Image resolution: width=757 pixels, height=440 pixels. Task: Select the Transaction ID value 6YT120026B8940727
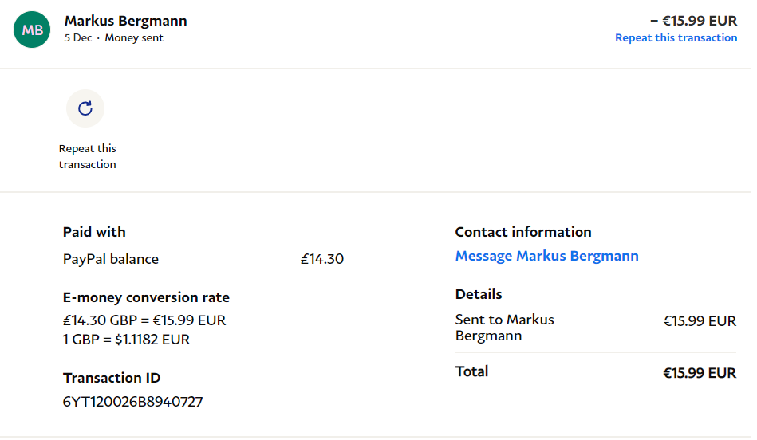132,402
